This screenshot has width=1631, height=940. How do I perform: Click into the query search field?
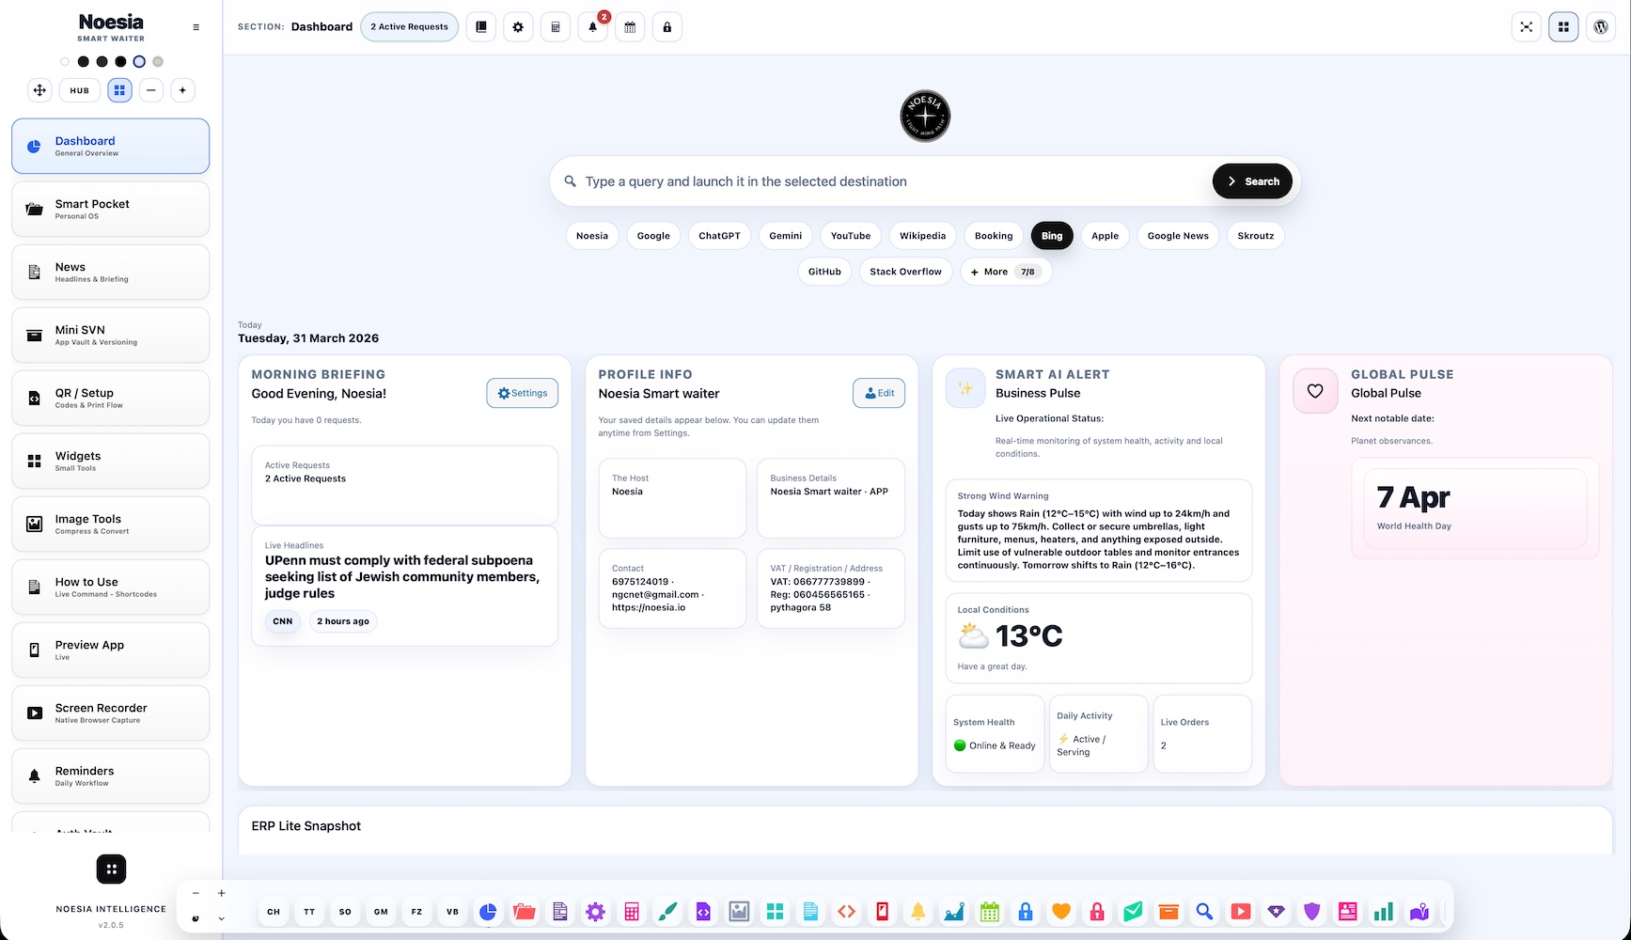coord(893,181)
